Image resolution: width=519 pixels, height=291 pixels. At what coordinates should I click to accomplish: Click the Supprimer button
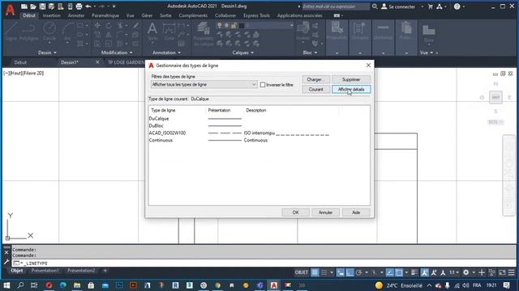click(x=351, y=79)
